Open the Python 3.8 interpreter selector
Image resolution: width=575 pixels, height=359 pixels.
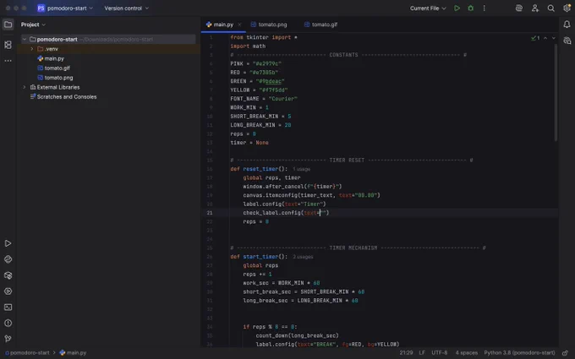click(519, 353)
